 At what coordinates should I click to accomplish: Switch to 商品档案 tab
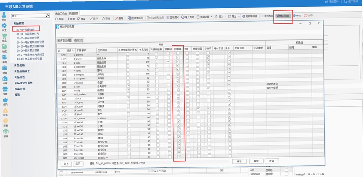pyautogui.click(x=74, y=14)
